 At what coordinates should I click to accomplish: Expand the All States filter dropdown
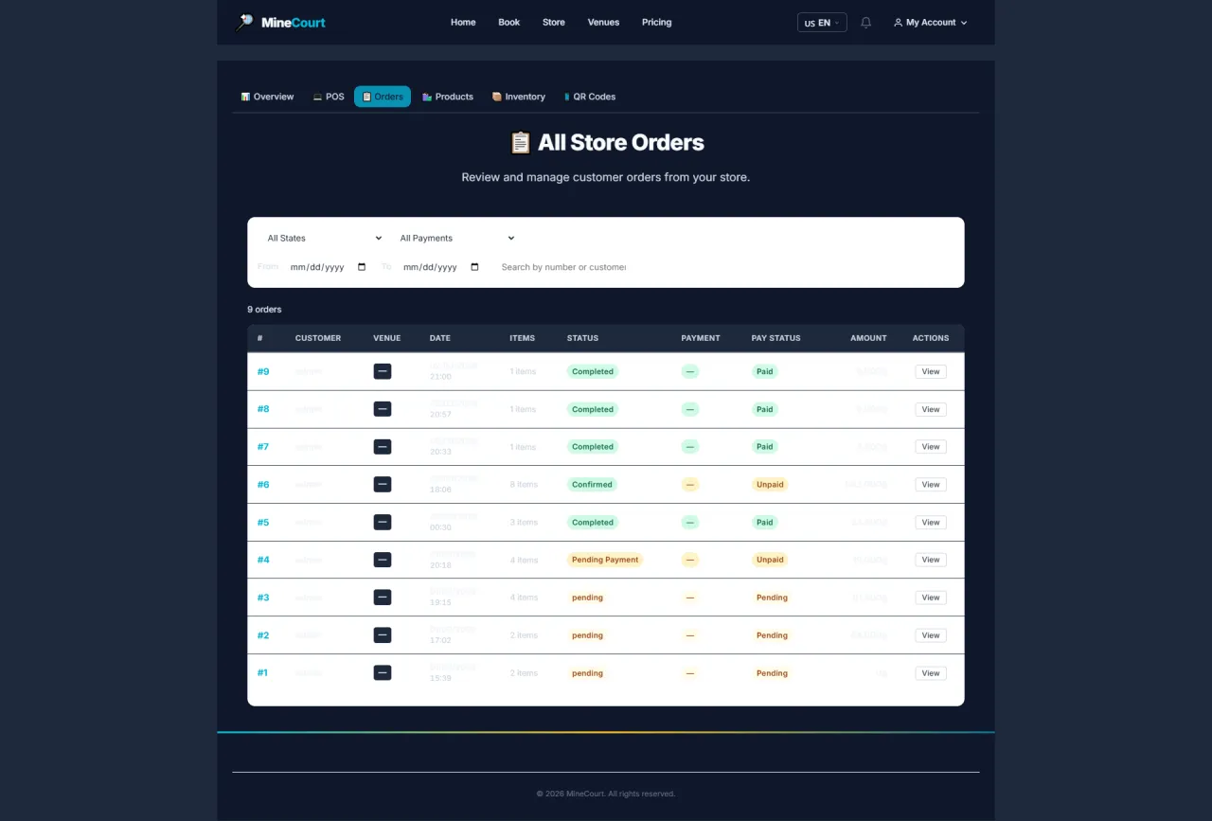point(324,239)
